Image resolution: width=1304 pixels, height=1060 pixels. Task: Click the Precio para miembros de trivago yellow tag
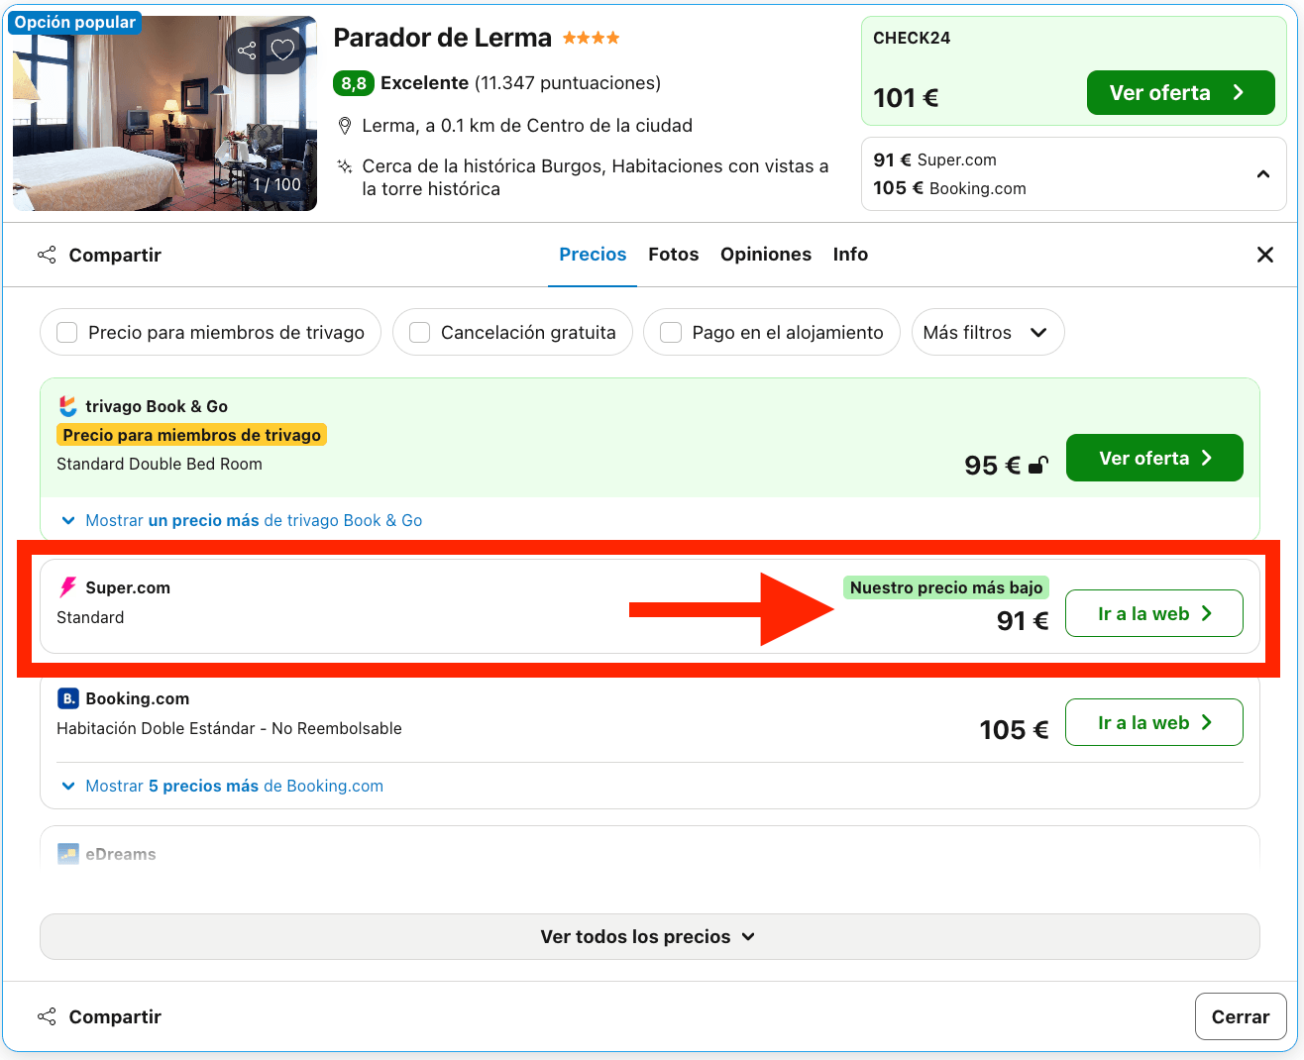point(192,435)
